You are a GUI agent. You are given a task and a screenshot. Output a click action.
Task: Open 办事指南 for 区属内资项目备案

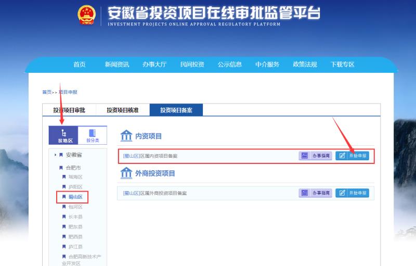point(315,156)
